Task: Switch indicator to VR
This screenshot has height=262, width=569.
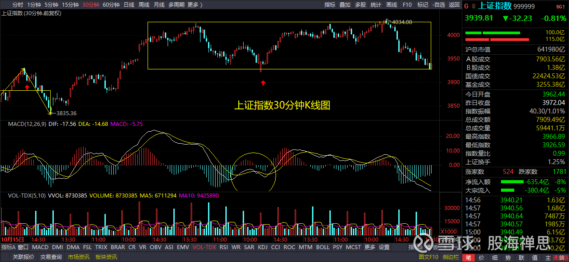Action: click(143, 247)
